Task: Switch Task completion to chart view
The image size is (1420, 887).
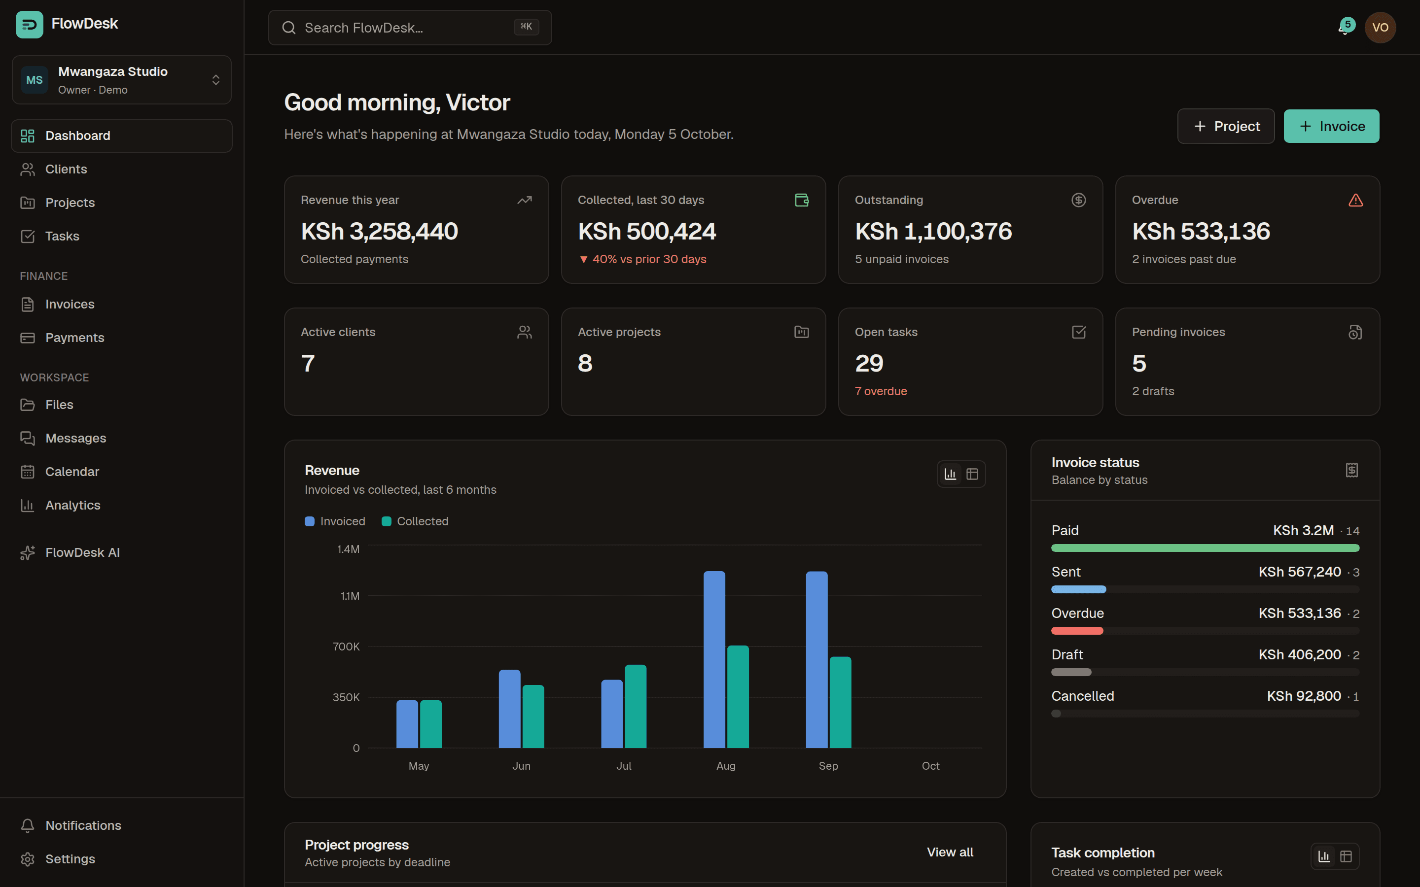Action: tap(1324, 856)
